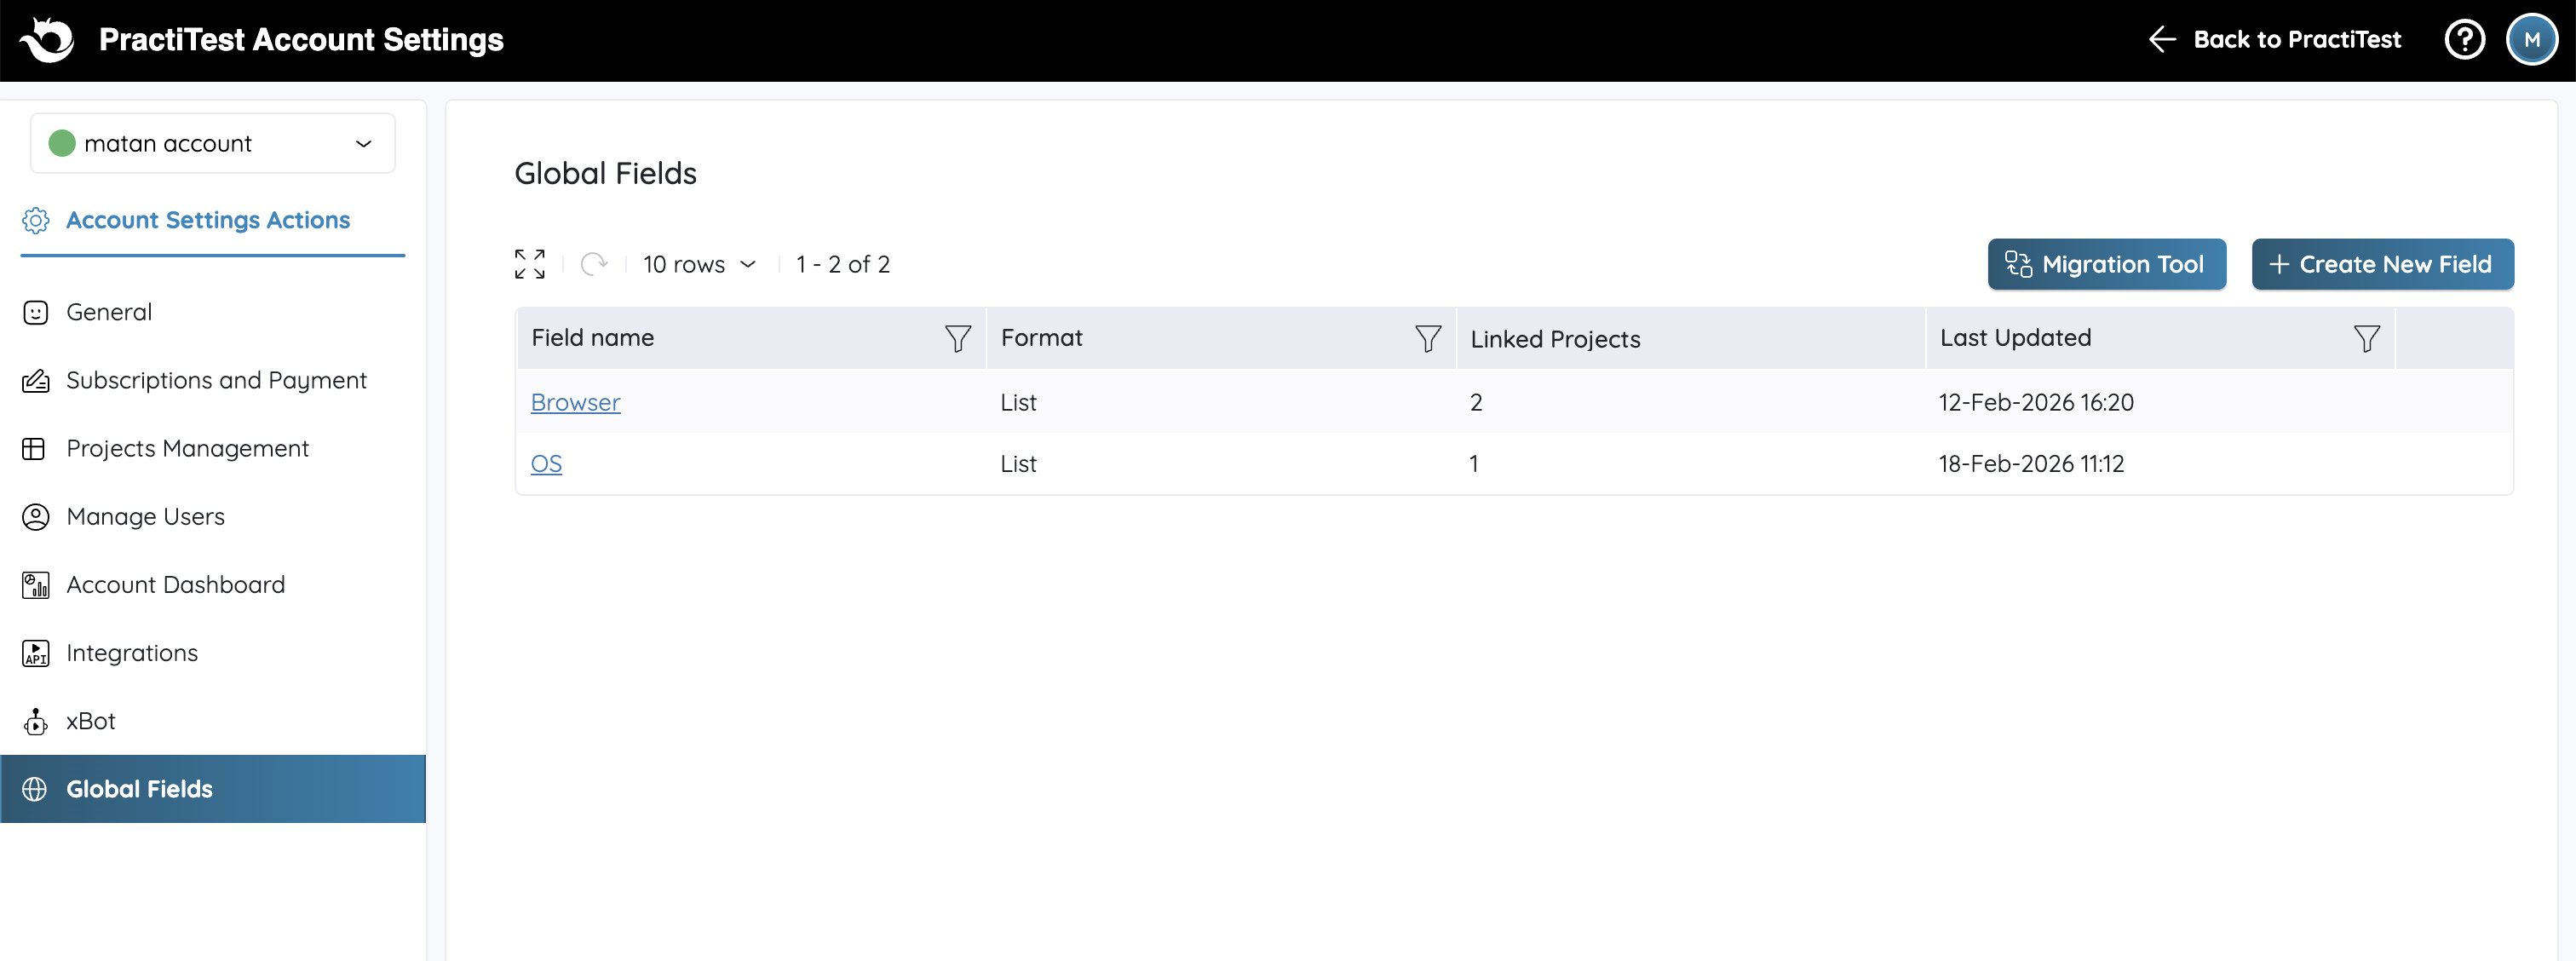2576x961 pixels.
Task: Open the Manage Users section
Action: (145, 517)
